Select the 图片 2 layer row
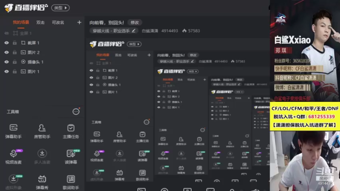This screenshot has height=191, width=340. click(x=42, y=52)
